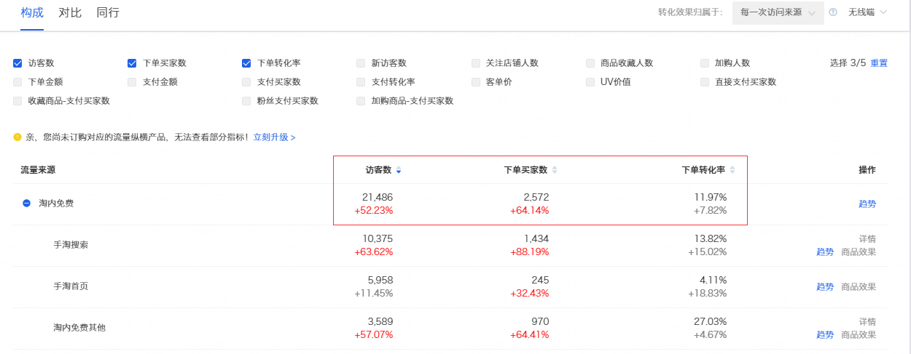The width and height of the screenshot is (911, 354).
Task: Sort by 访客数 column arrow
Action: (x=399, y=170)
